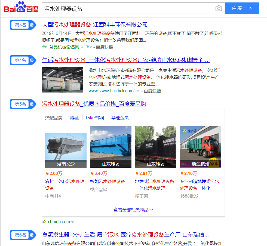This screenshot has width=267, height=246.
Task: Open product 农村一体化污水处理设备
Action: [x=65, y=185]
